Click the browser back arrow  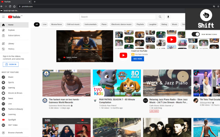point(1,6)
